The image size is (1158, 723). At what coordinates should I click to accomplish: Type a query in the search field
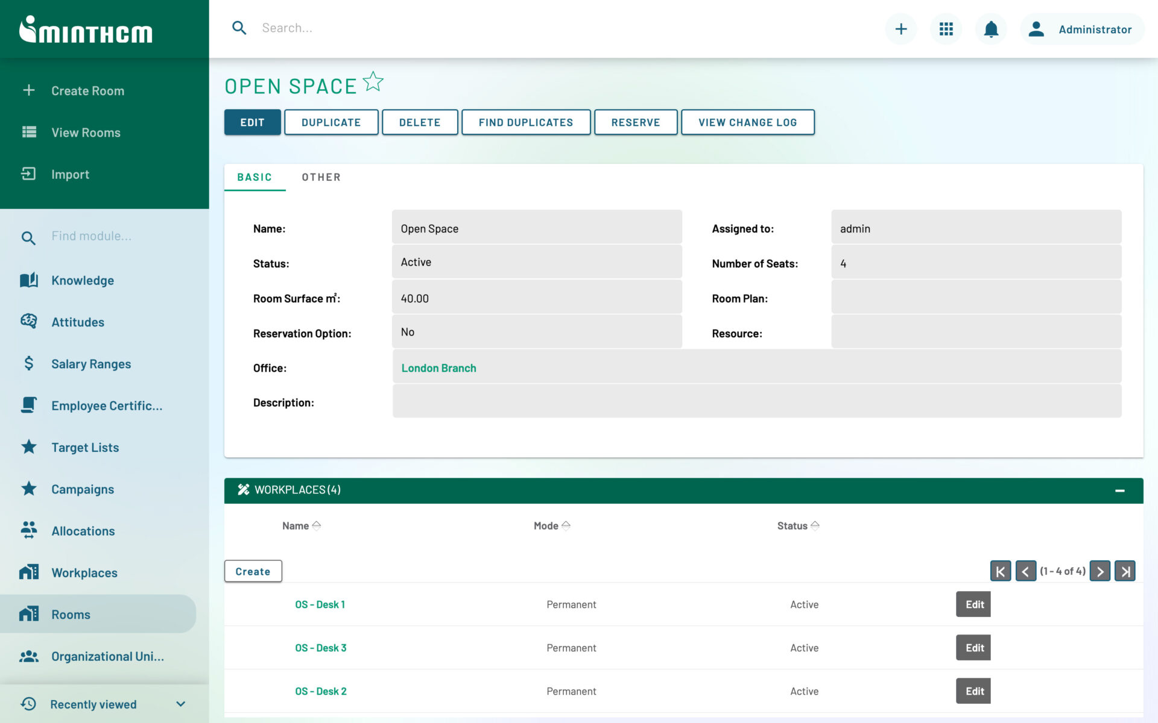click(362, 28)
